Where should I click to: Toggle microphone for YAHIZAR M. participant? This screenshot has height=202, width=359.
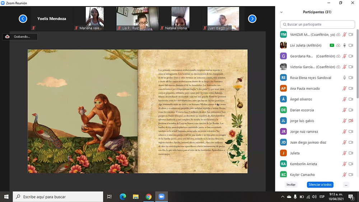(x=344, y=35)
